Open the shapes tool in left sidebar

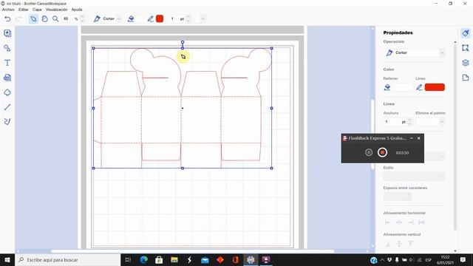7,48
